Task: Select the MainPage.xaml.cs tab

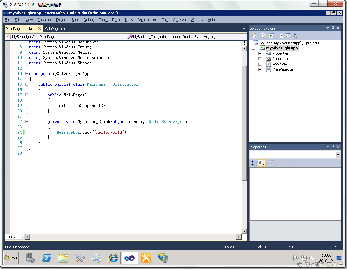Action: [x=20, y=29]
